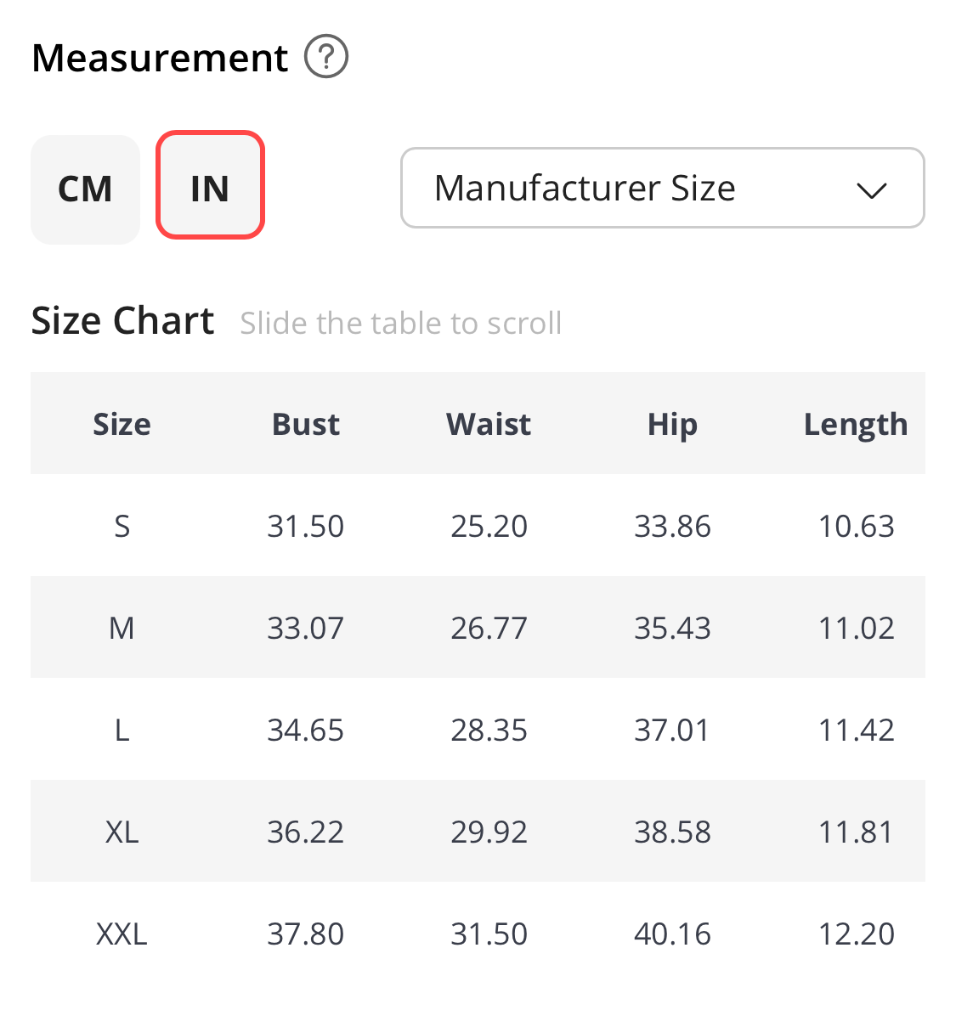
Task: Click bust value 36.22
Action: click(x=305, y=832)
